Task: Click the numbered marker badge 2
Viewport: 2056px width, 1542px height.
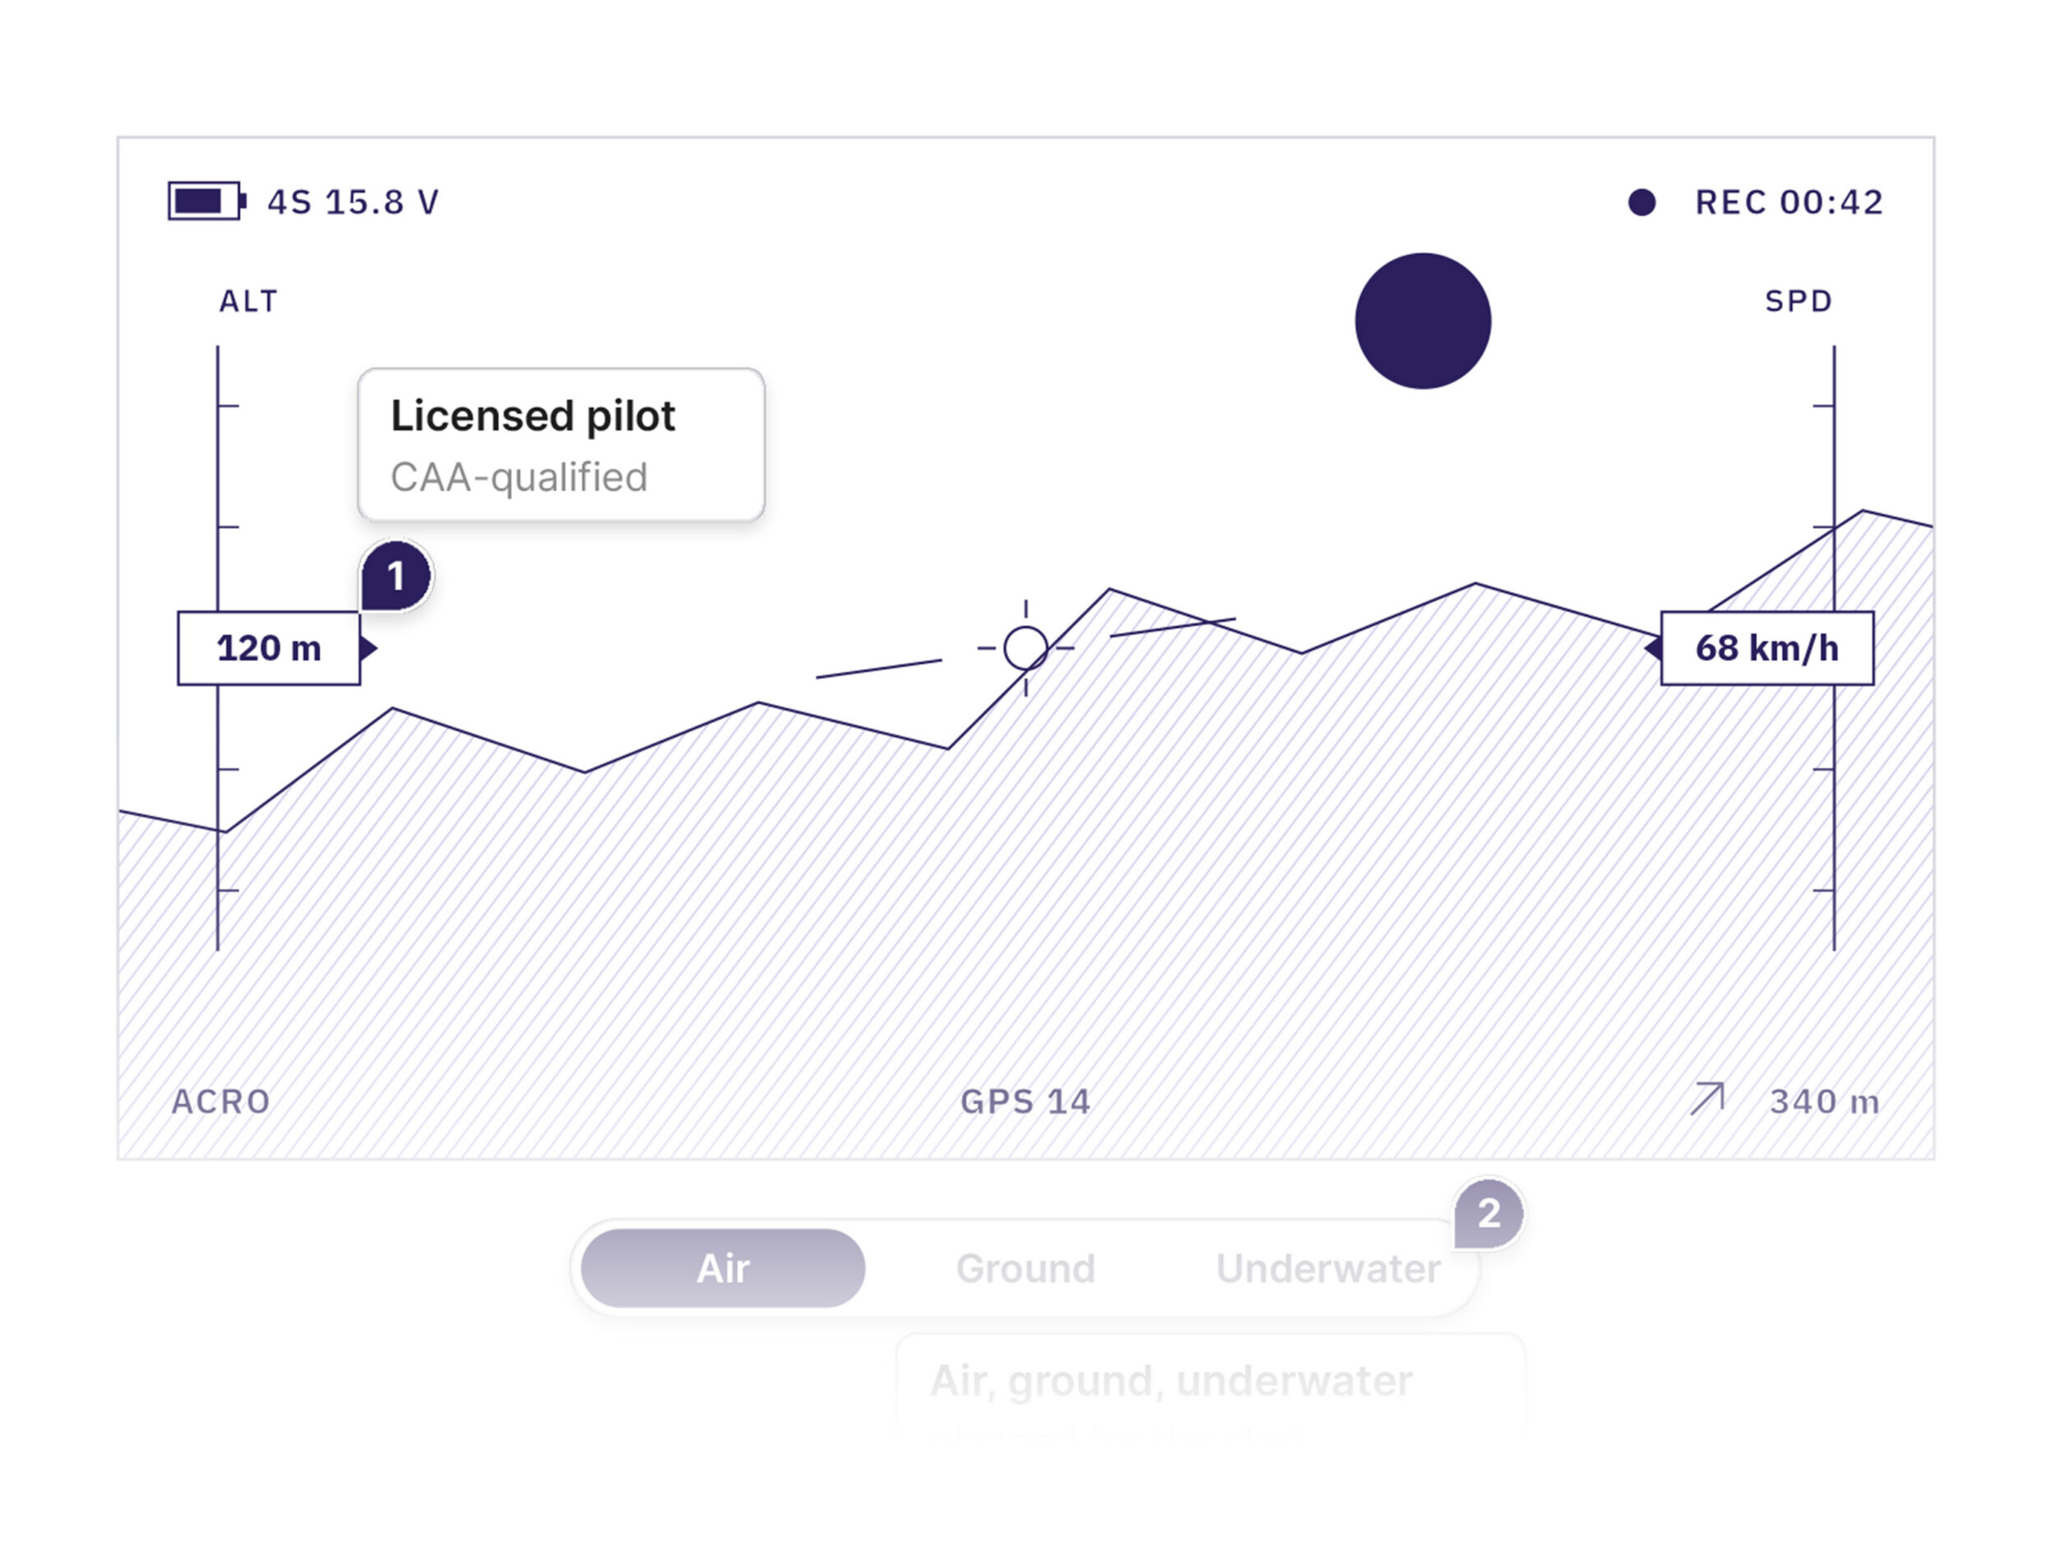Action: point(1489,1214)
